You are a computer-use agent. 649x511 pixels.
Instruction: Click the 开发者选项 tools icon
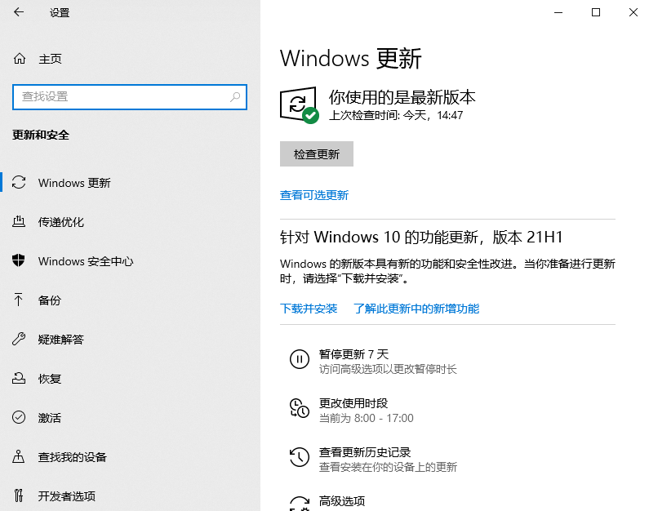pyautogui.click(x=19, y=495)
